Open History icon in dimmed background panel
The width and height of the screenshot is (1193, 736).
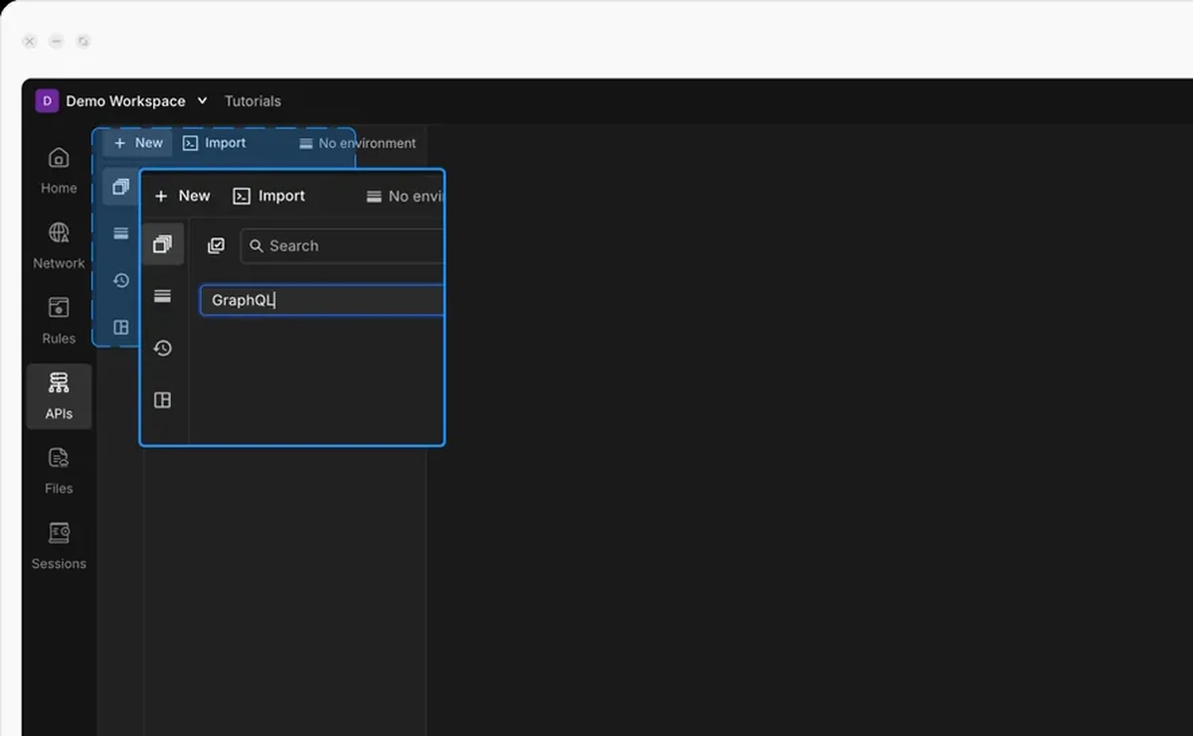121,280
